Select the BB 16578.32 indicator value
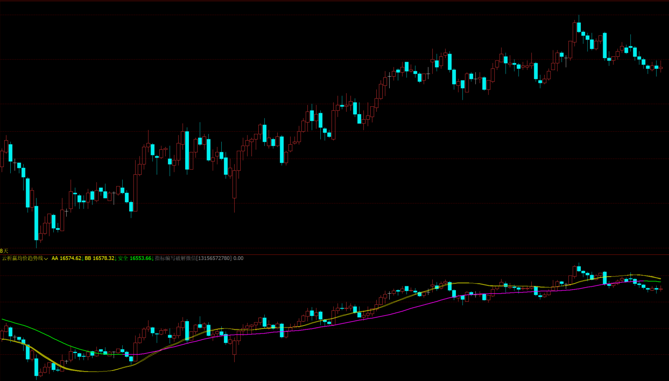This screenshot has width=669, height=381. coord(99,258)
